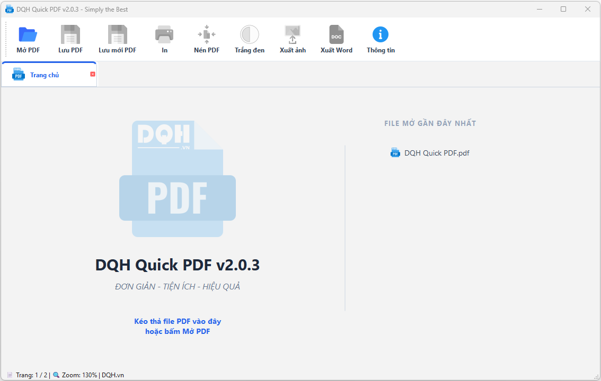Click the magnifier icon in the status bar
The image size is (601, 381).
pos(56,375)
